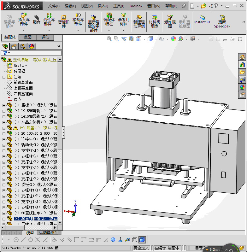Expand the 注解 annotations node
The width and height of the screenshot is (247, 252).
pyautogui.click(x=4, y=77)
